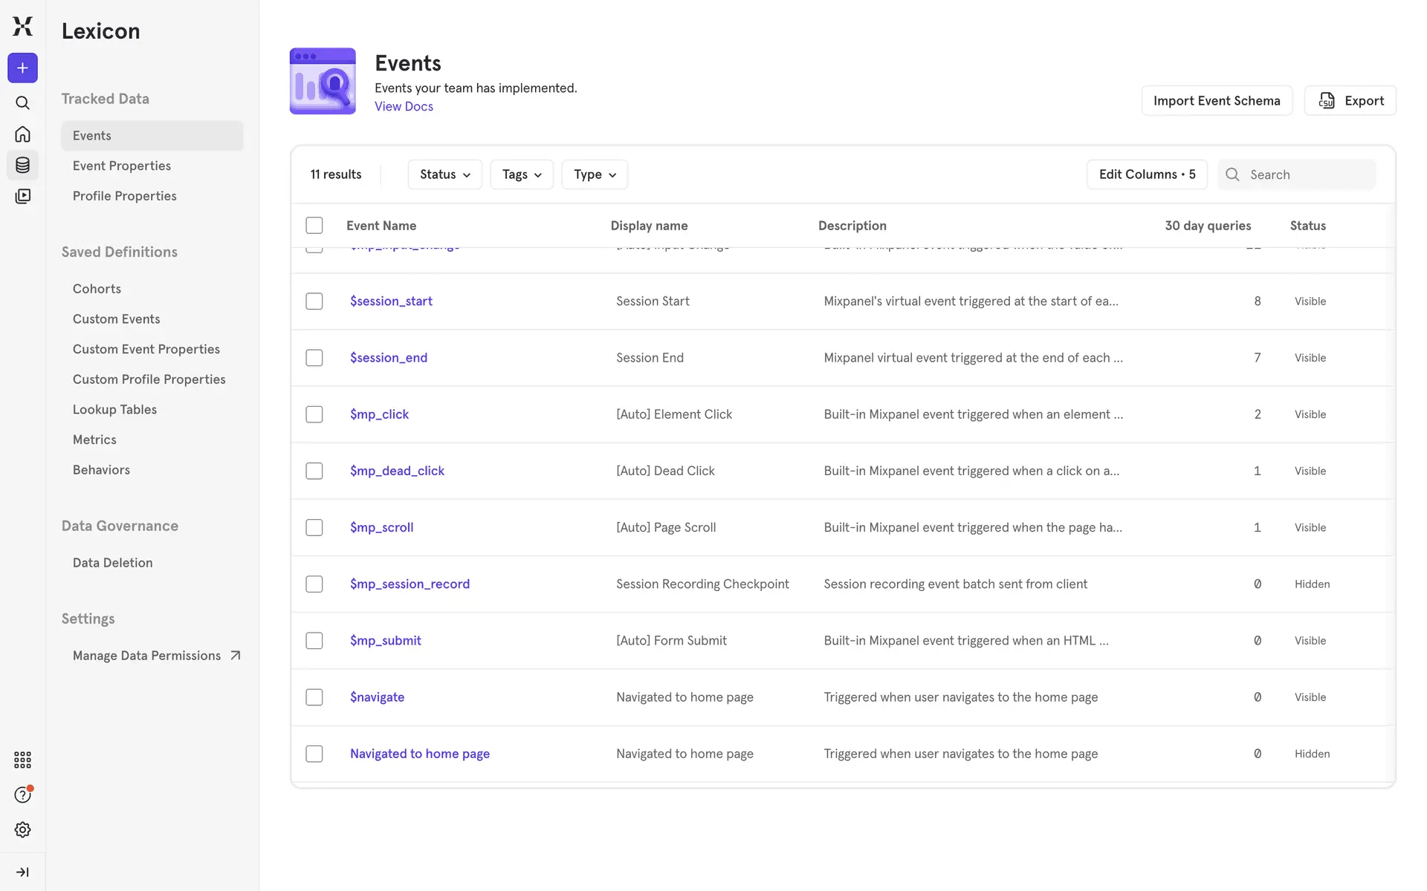The height and width of the screenshot is (891, 1427).
Task: Open settings gear icon in sidebar
Action: 22,829
